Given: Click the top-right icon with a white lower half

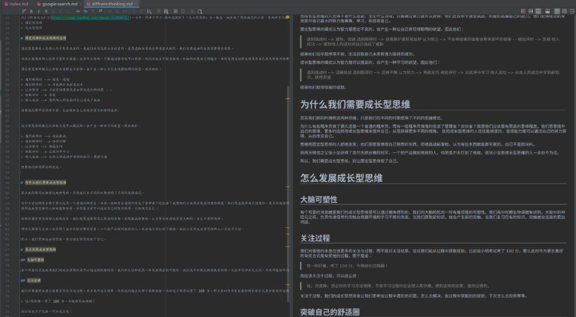Looking at the screenshot, I should click(547, 11).
